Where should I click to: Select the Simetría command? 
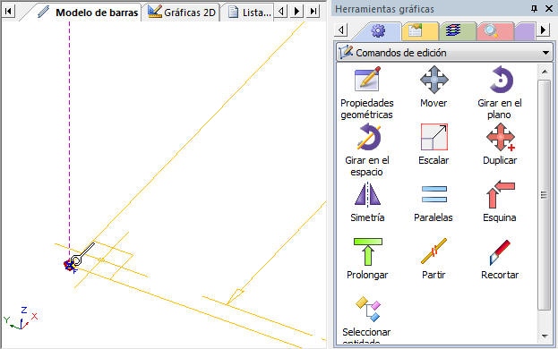click(367, 194)
